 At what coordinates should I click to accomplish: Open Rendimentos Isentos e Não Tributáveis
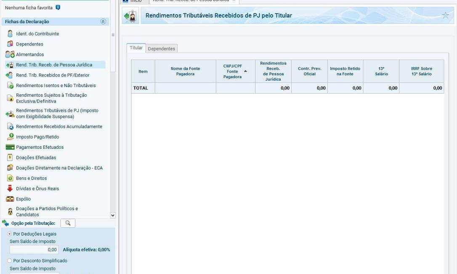56,85
